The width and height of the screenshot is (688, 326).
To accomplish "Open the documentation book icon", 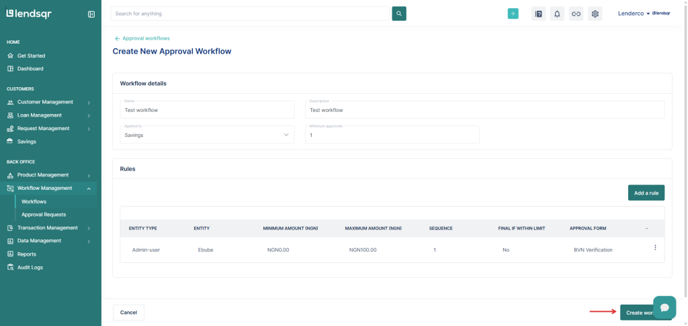I will tap(538, 13).
